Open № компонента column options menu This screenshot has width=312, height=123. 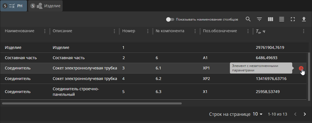click(x=195, y=31)
